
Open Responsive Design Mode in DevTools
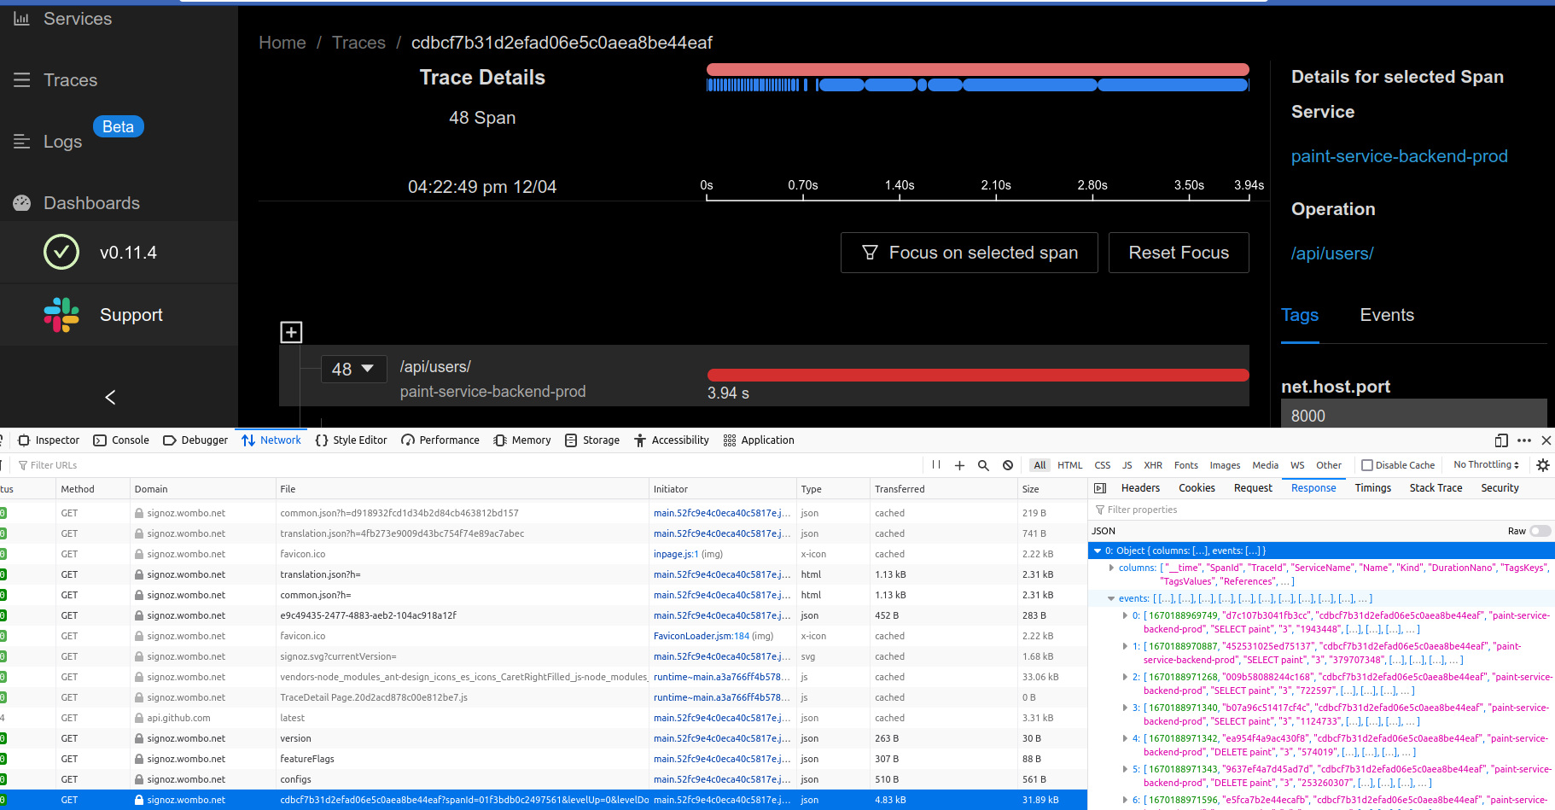click(x=1501, y=440)
